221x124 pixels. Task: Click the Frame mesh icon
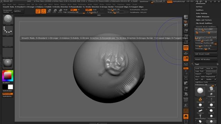[x=186, y=78]
